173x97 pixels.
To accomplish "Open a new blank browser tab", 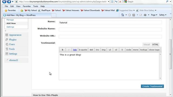I will 54,15.
